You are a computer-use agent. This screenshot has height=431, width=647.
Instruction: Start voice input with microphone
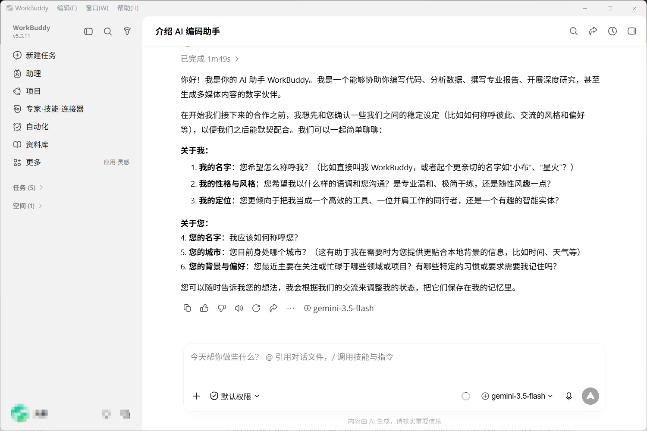[x=569, y=396]
